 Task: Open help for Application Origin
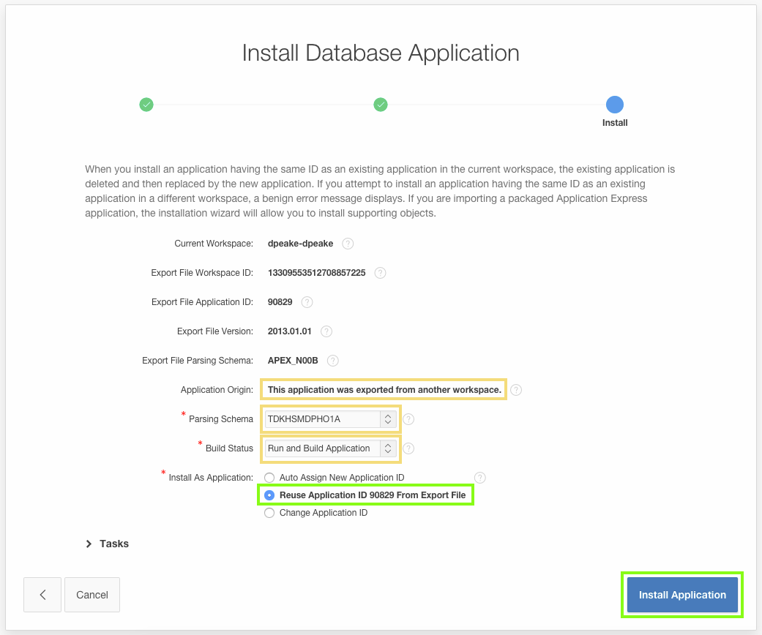(516, 390)
